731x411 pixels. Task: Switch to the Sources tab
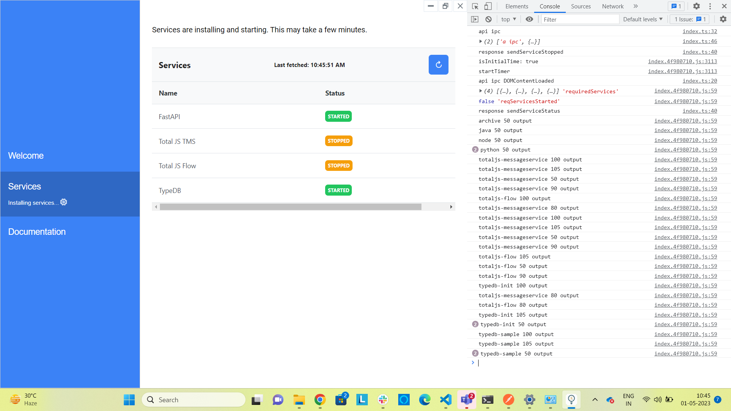click(581, 6)
